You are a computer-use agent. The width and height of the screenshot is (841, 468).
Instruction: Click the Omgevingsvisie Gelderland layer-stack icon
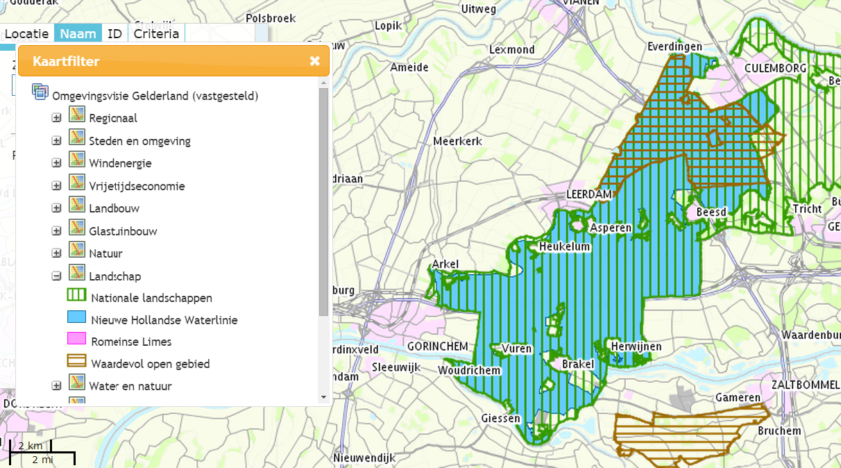[40, 91]
